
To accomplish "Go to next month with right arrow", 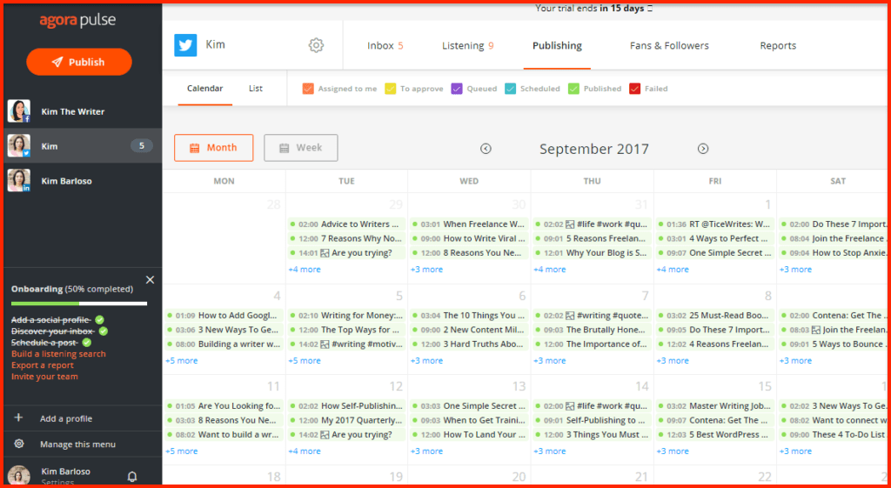I will 703,149.
